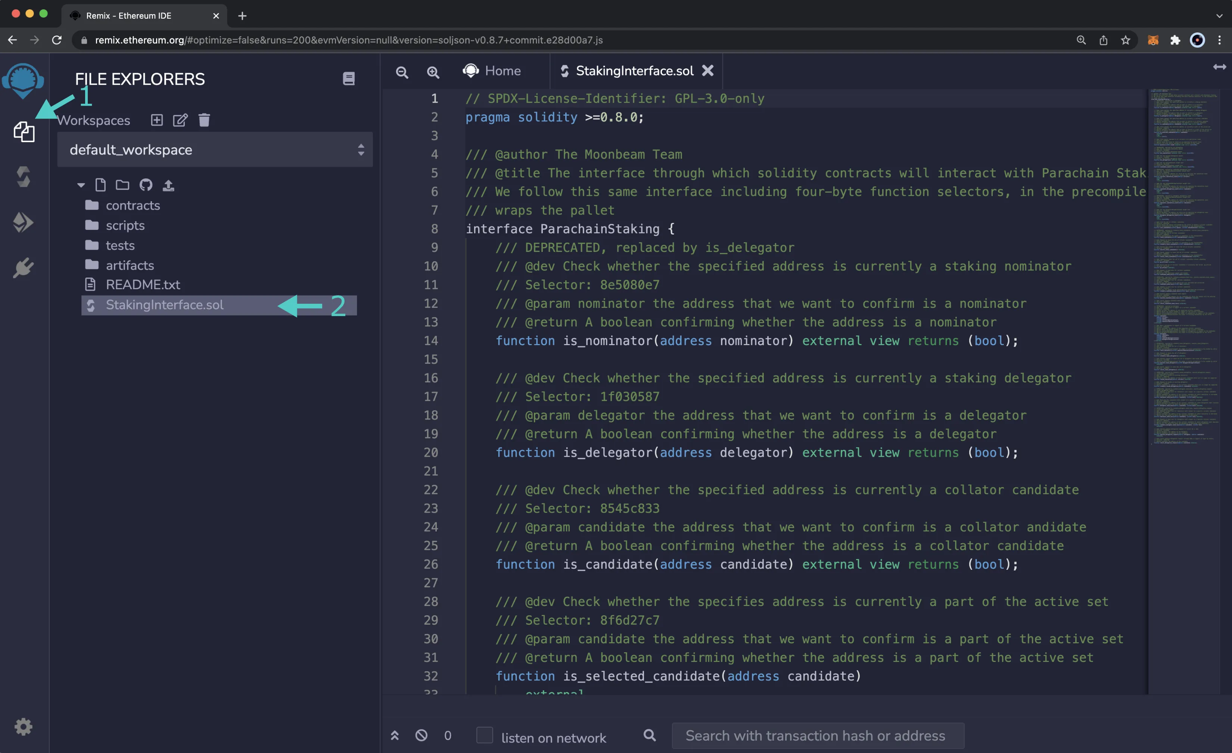This screenshot has width=1232, height=753.
Task: Click pending transactions count 0
Action: click(x=448, y=735)
